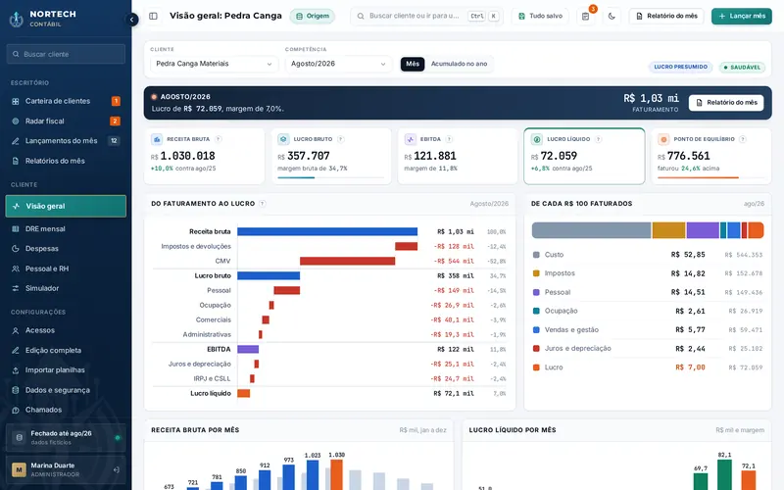The image size is (784, 490).
Task: Click the Dados e segurança database icon
Action: pyautogui.click(x=16, y=390)
